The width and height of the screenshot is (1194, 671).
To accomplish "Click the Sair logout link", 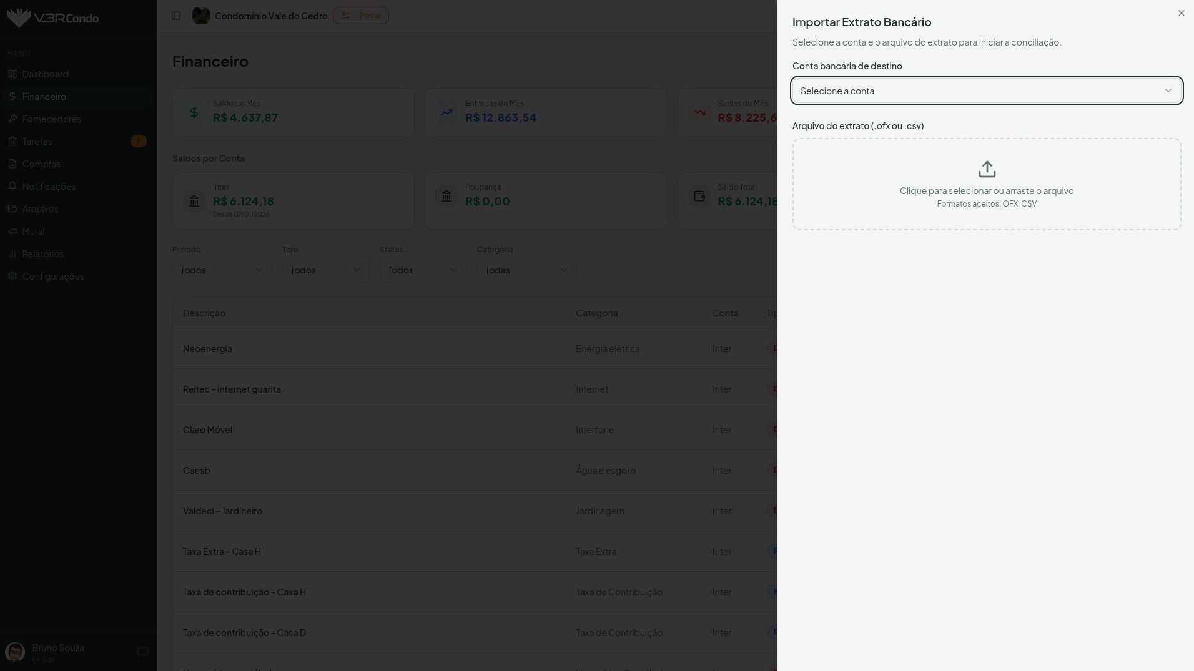I will [x=45, y=660].
